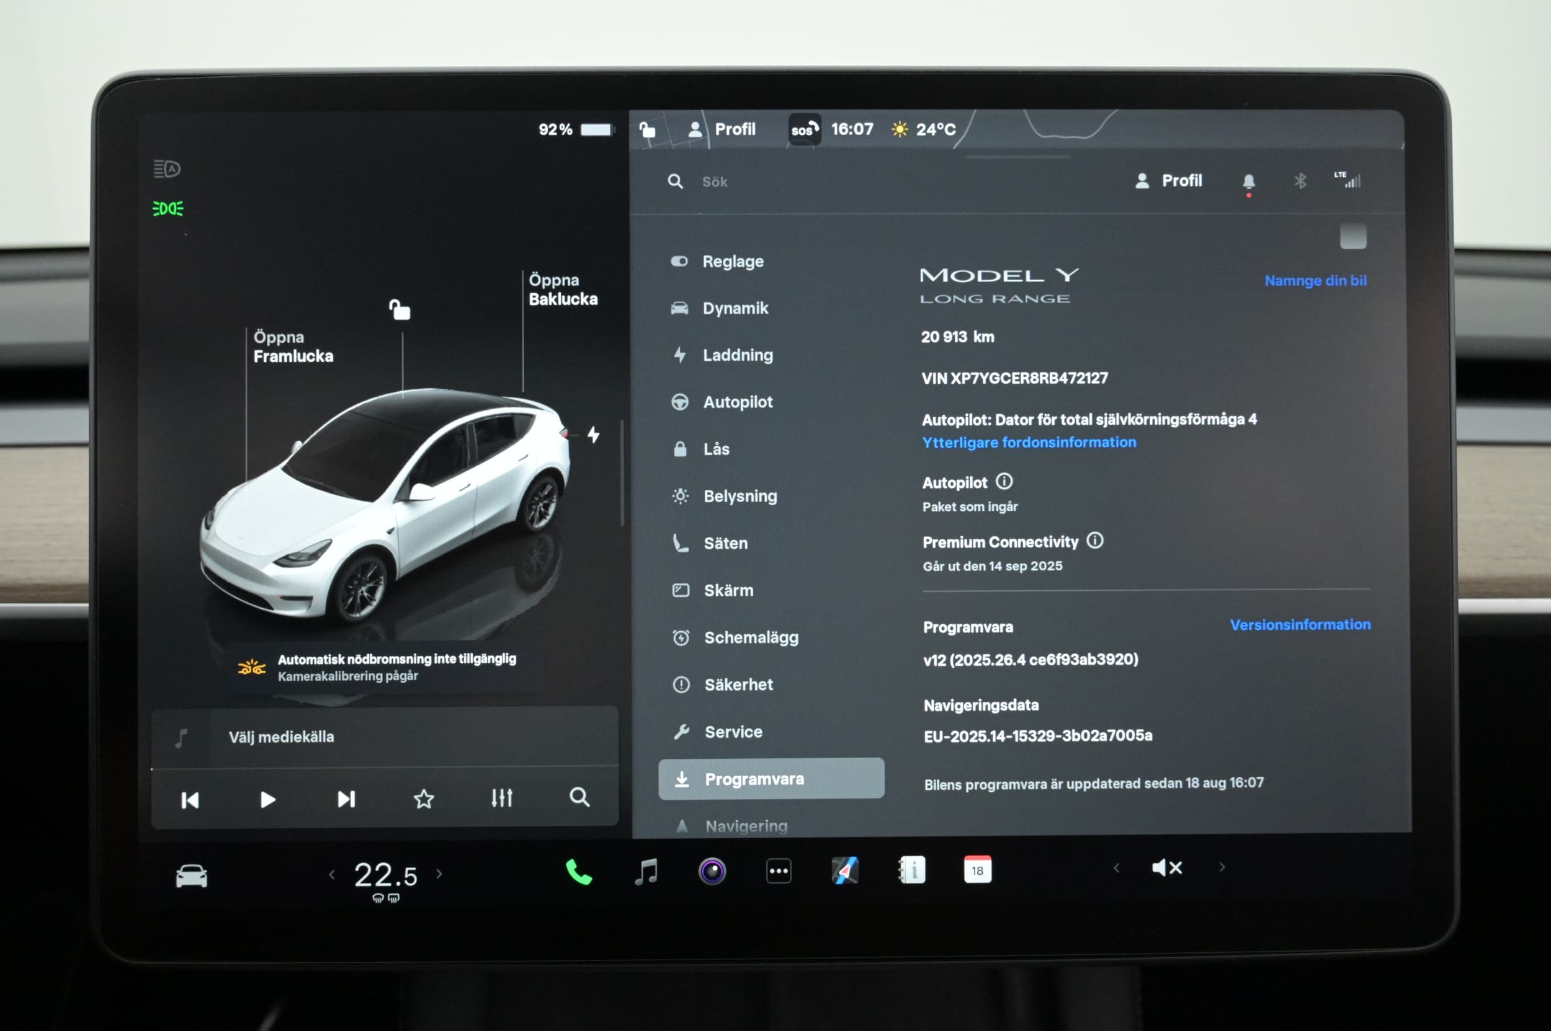This screenshot has width=1551, height=1031.
Task: Tap the 92% battery indicator
Action: pyautogui.click(x=575, y=130)
